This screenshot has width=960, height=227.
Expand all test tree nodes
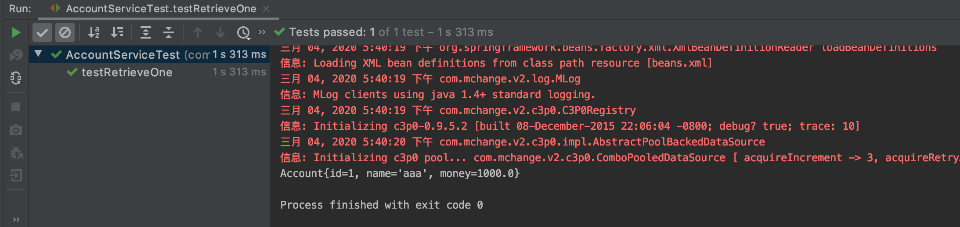(x=146, y=32)
